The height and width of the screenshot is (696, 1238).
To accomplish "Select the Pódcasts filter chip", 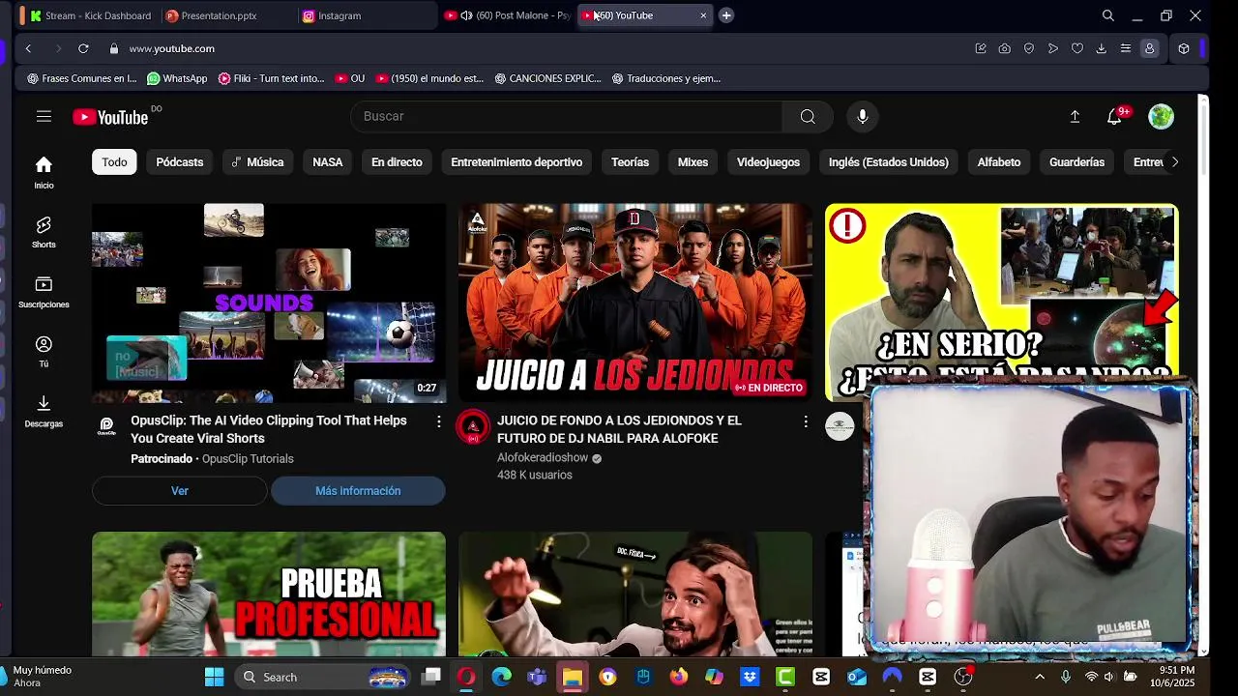I will pyautogui.click(x=180, y=162).
